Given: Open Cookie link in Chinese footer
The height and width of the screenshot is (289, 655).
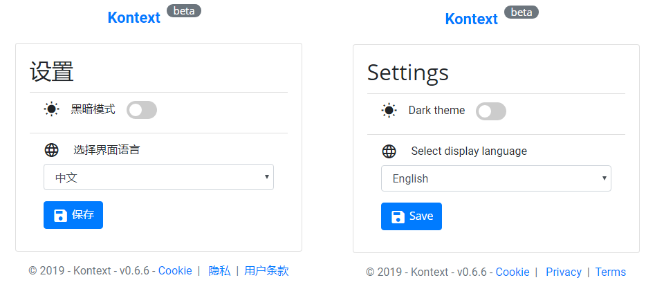Looking at the screenshot, I should (175, 270).
